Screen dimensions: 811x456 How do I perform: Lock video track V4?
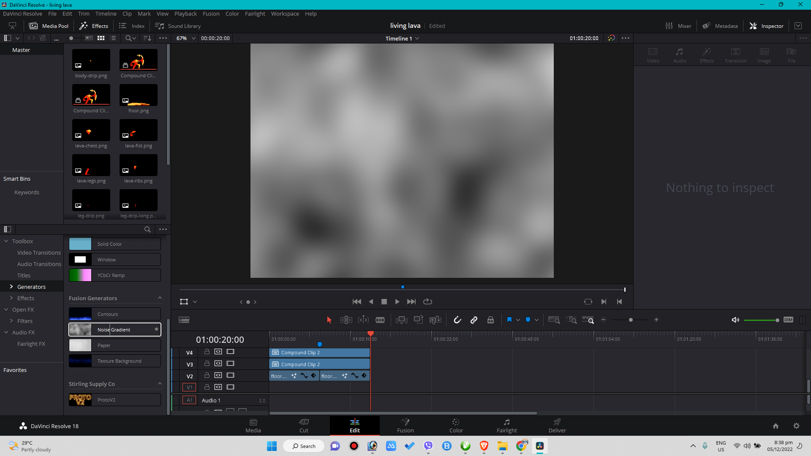point(207,352)
